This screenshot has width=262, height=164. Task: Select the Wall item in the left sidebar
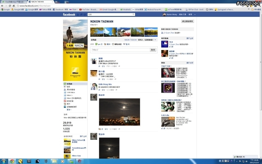[x=75, y=84]
